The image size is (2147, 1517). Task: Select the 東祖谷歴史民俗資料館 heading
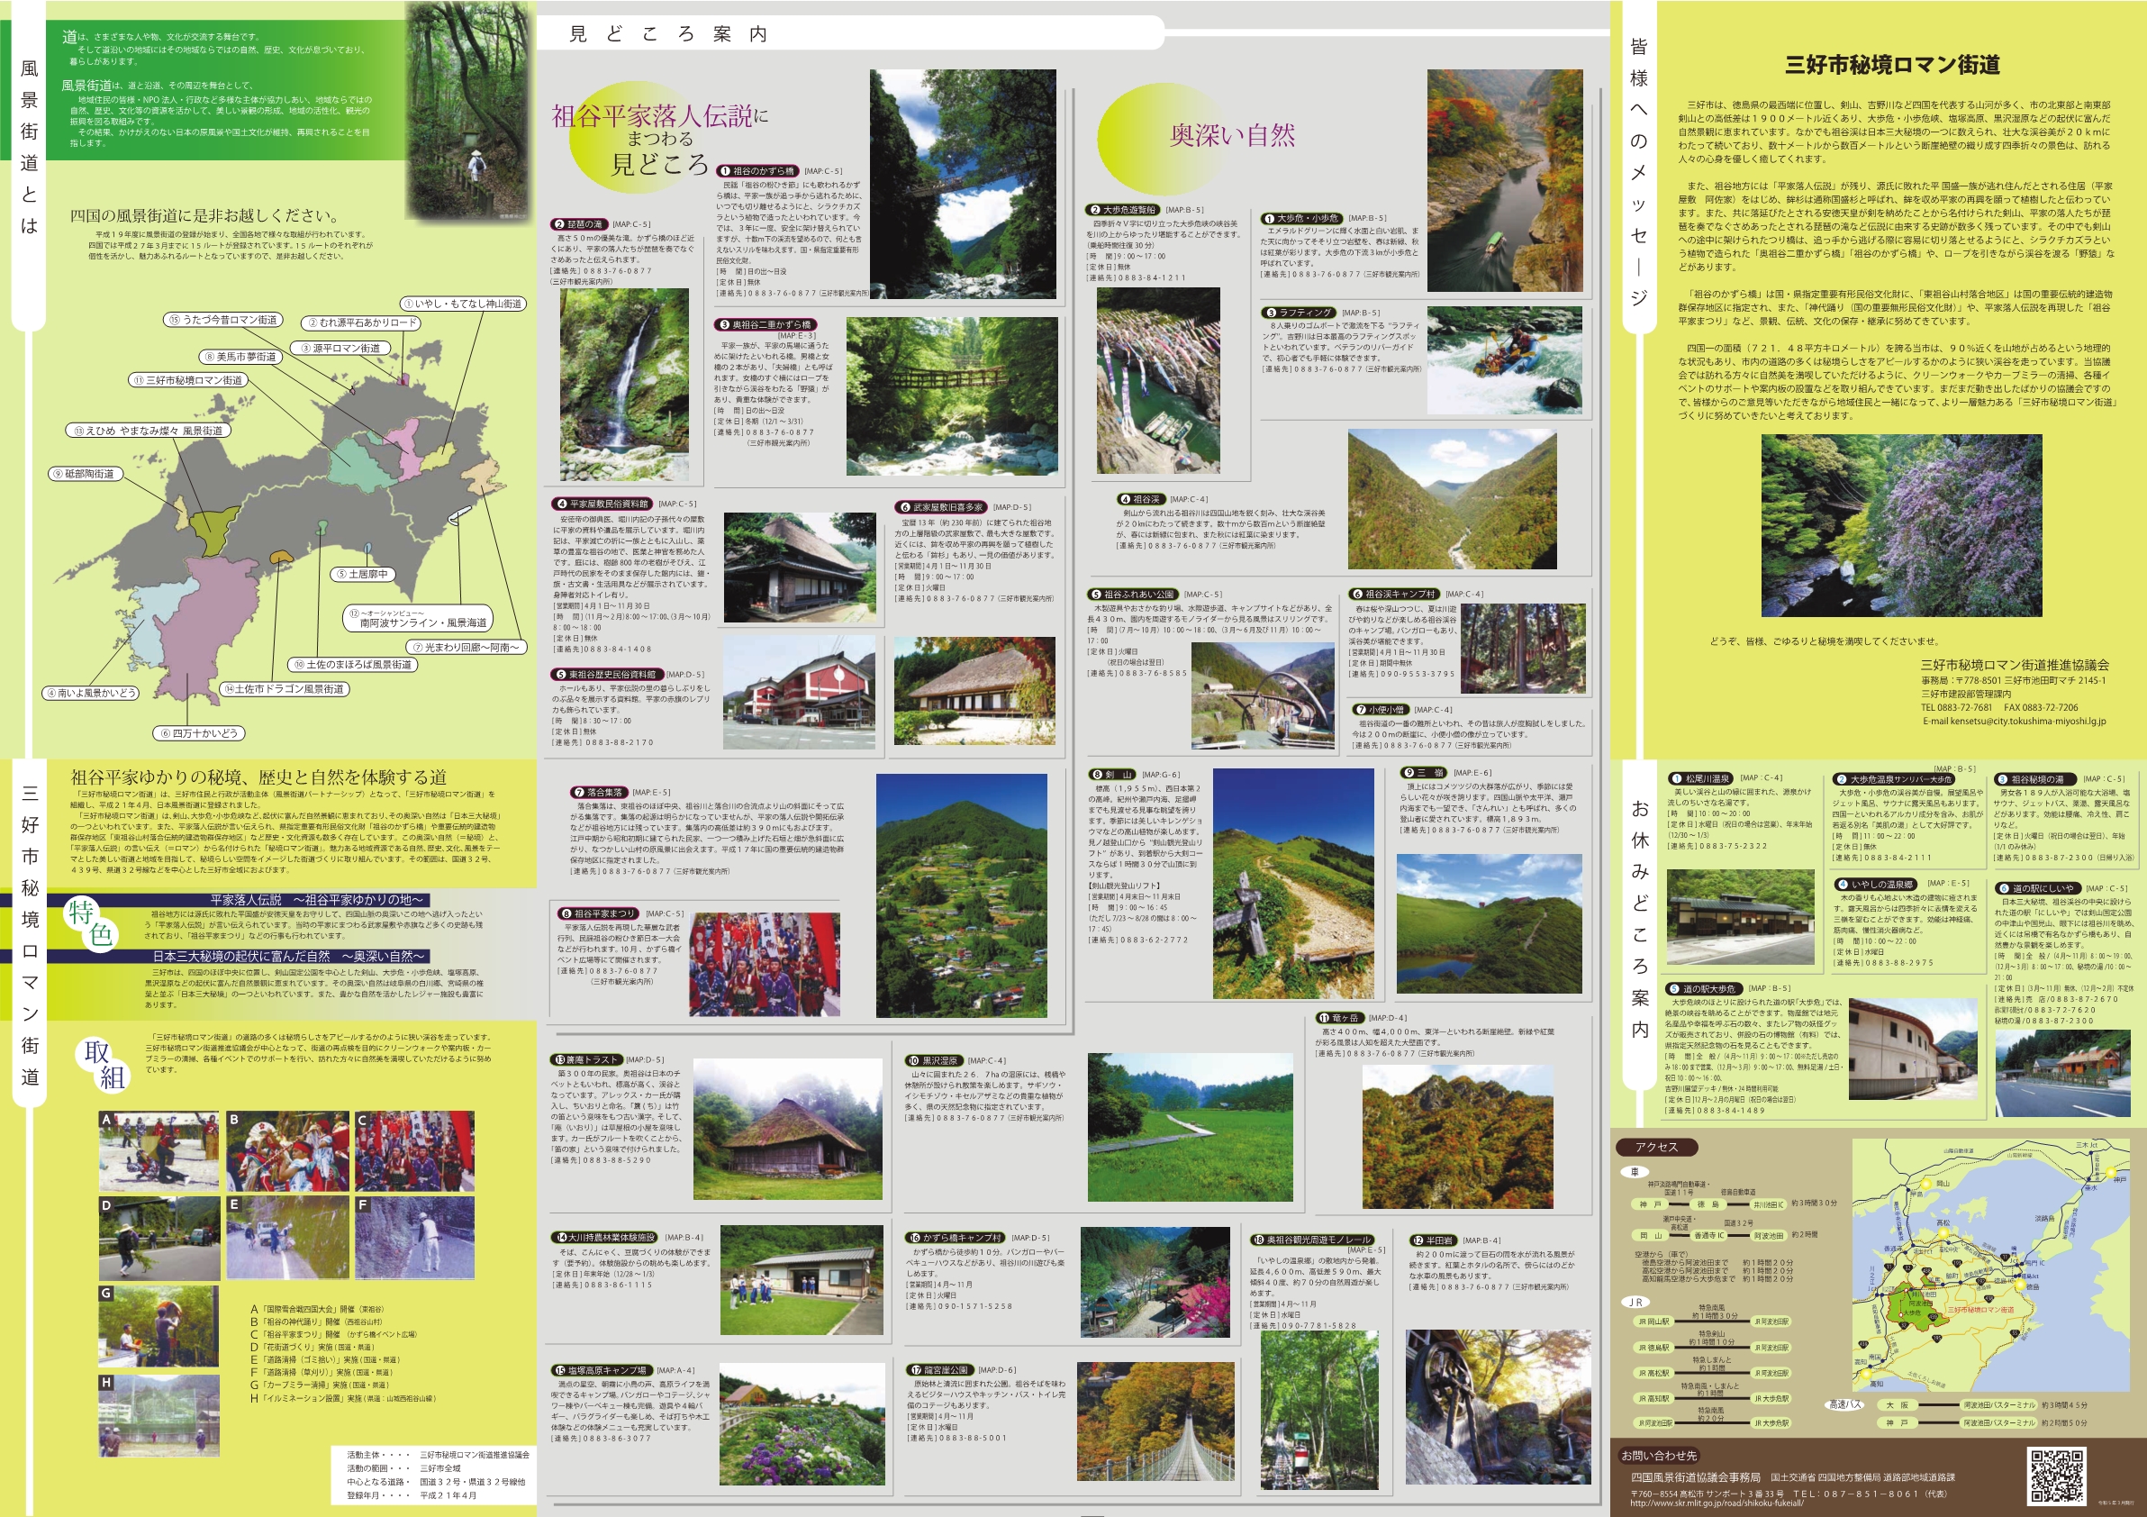point(607,675)
